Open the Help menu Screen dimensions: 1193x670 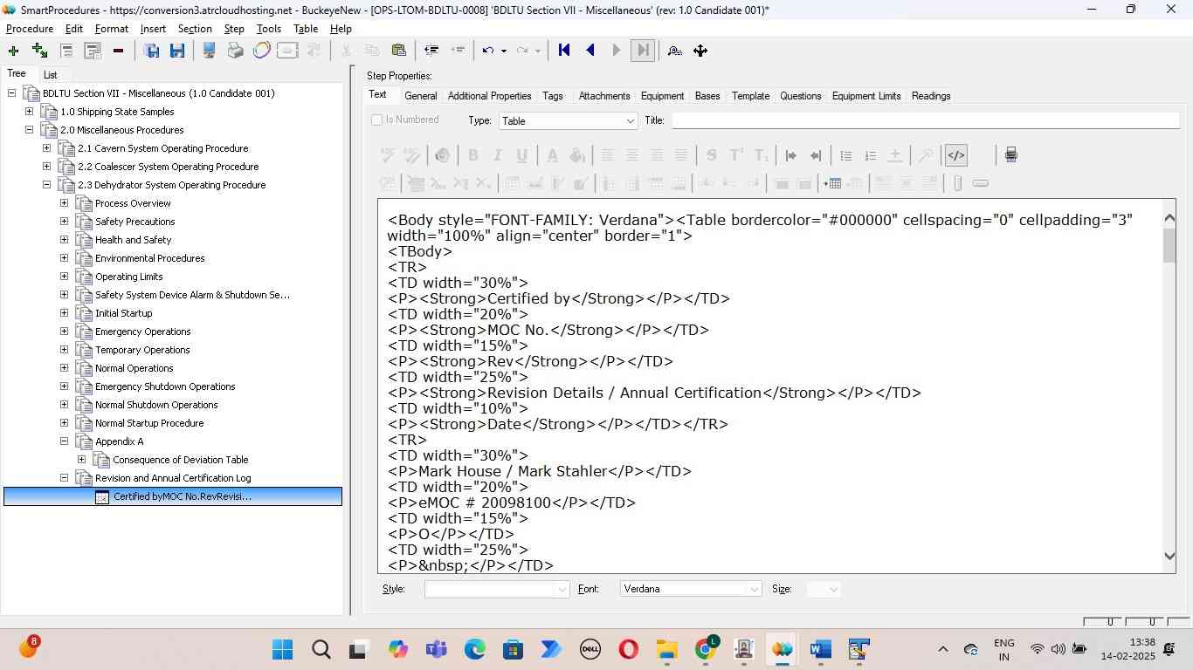point(341,29)
